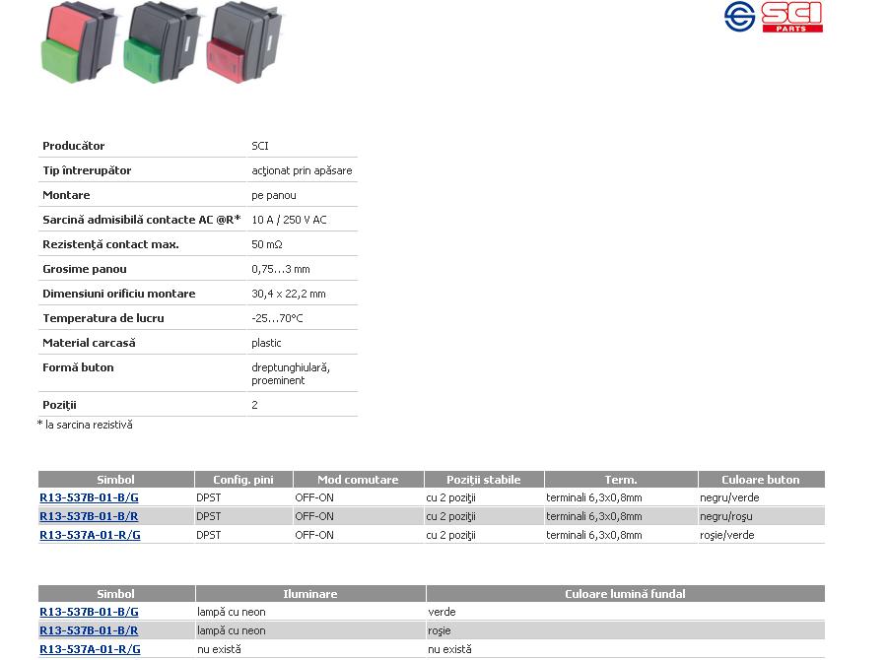Select the '0,75...3 mm' value
The height and width of the screenshot is (660, 887).
(281, 269)
